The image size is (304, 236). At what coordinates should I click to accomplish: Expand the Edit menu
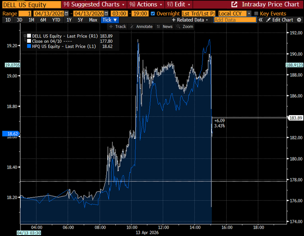(x=179, y=4)
